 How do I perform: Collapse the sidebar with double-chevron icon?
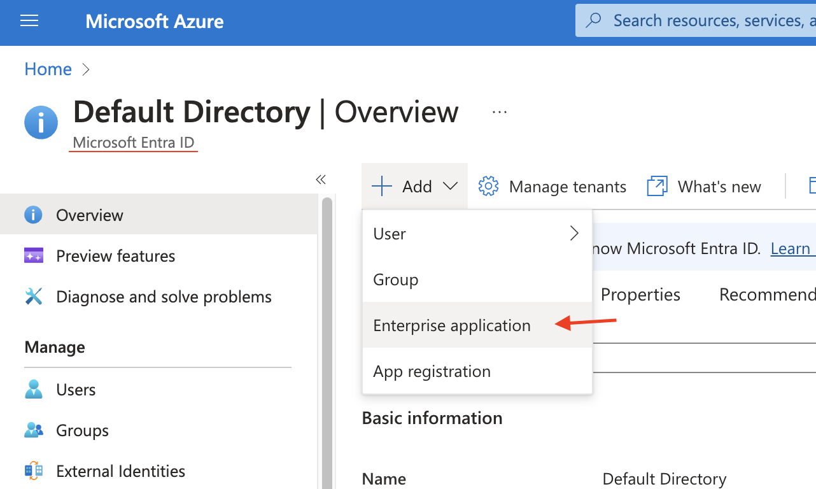pos(321,180)
